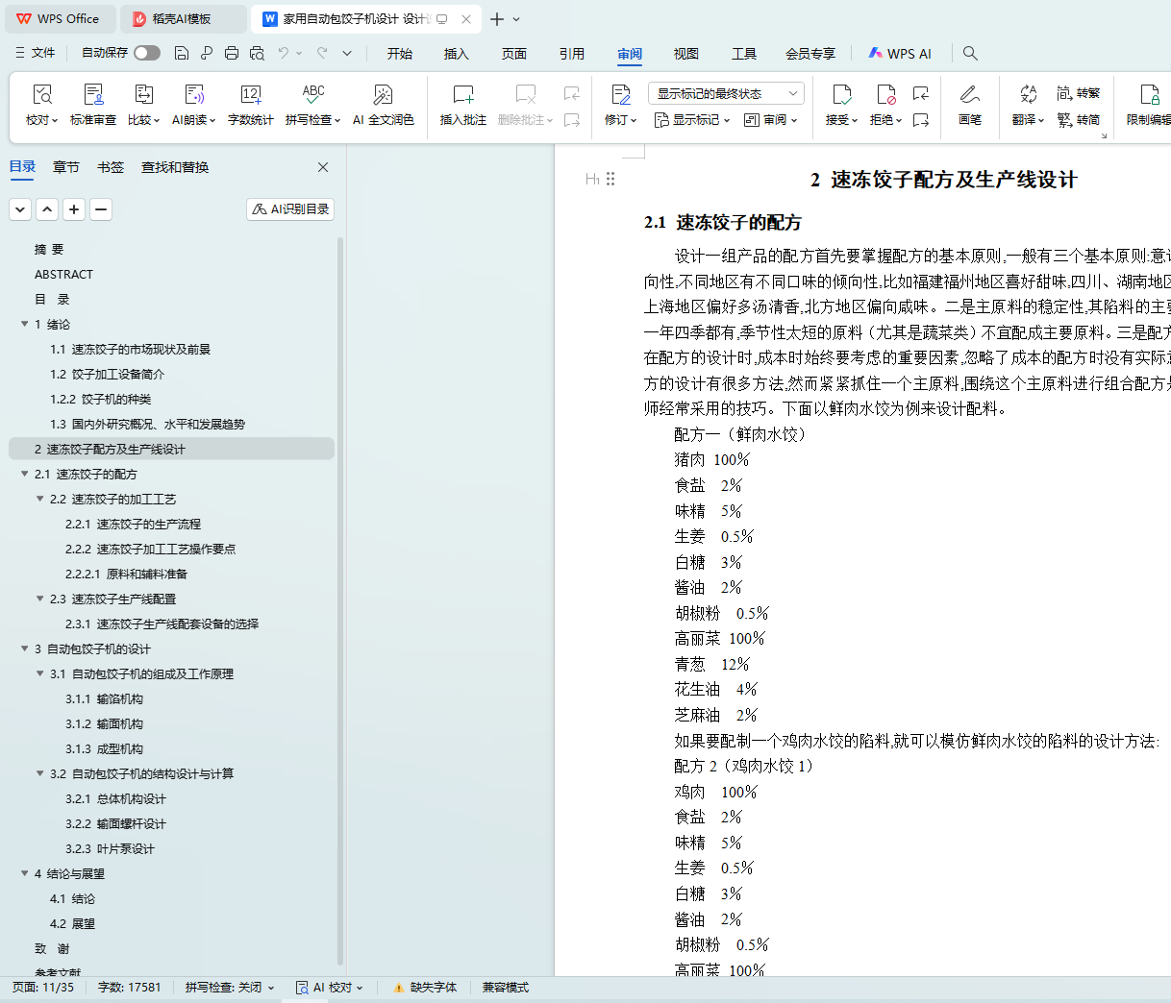Viewport: 1171px width, 1003px height.
Task: Click 插入批注 to insert a comment
Action: pos(462,94)
